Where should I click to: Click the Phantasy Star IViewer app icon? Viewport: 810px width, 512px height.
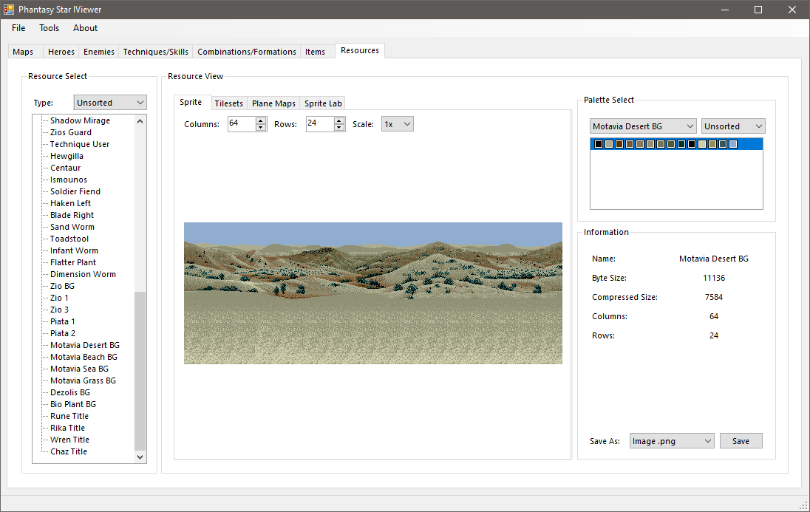pos(9,10)
